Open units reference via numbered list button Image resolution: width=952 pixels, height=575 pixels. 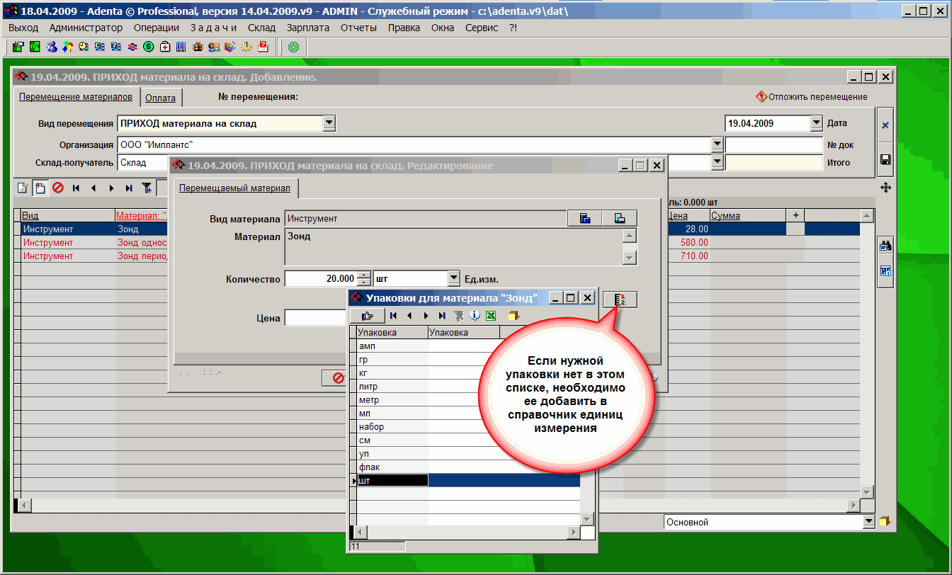coord(620,300)
